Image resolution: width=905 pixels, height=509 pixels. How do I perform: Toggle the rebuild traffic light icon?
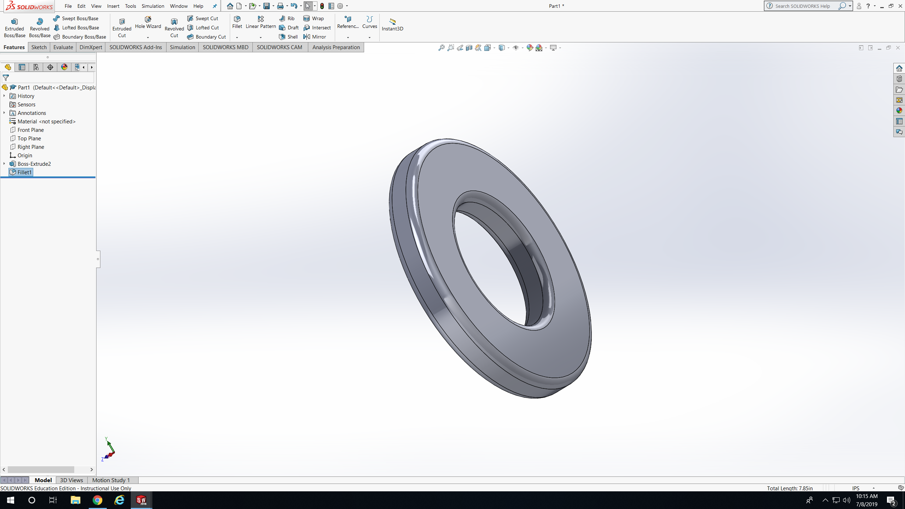[x=322, y=6]
